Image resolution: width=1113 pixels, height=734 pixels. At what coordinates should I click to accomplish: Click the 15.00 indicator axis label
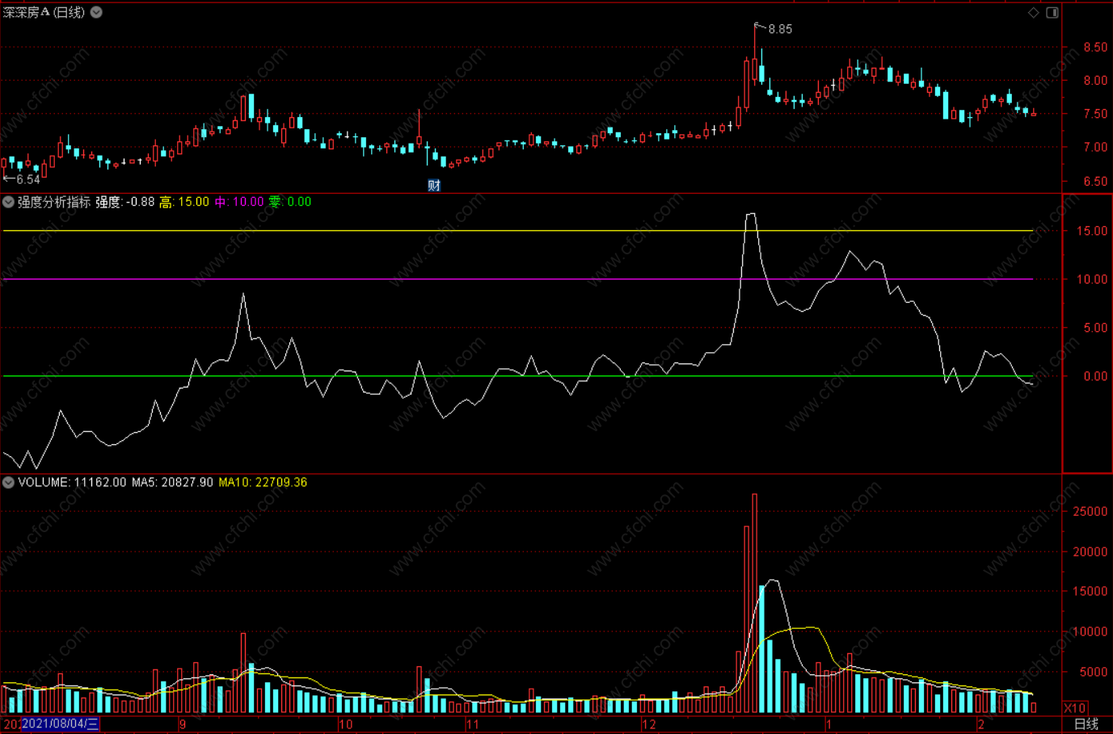click(1092, 231)
